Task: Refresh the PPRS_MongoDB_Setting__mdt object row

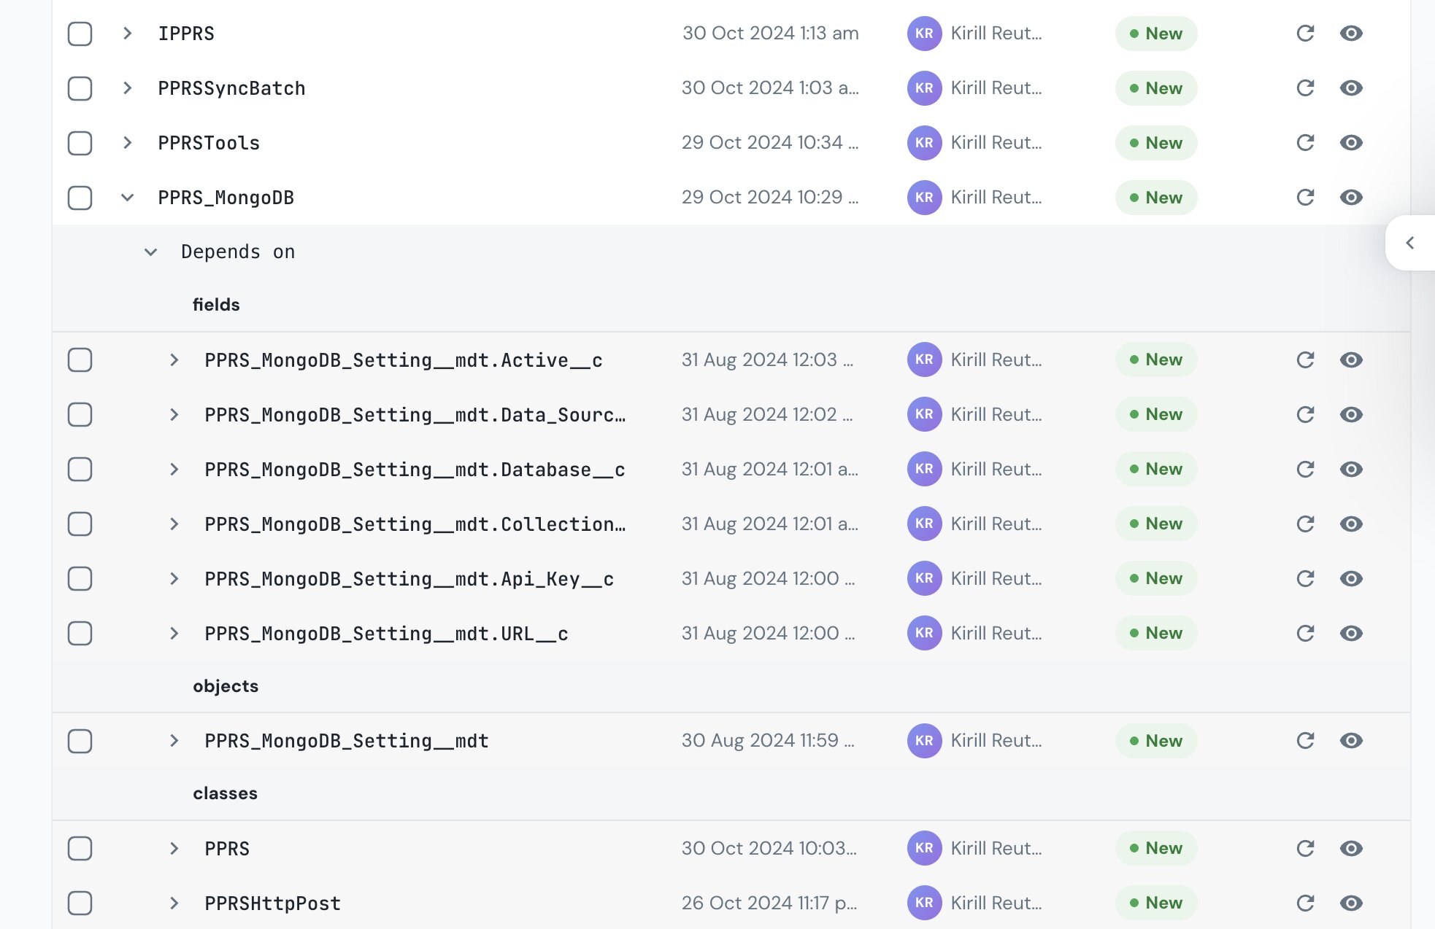Action: coord(1305,741)
